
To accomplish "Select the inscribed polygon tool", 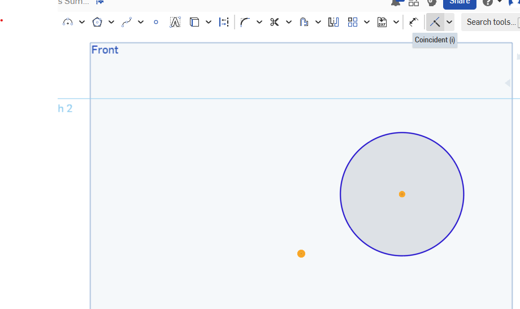I will click(97, 22).
